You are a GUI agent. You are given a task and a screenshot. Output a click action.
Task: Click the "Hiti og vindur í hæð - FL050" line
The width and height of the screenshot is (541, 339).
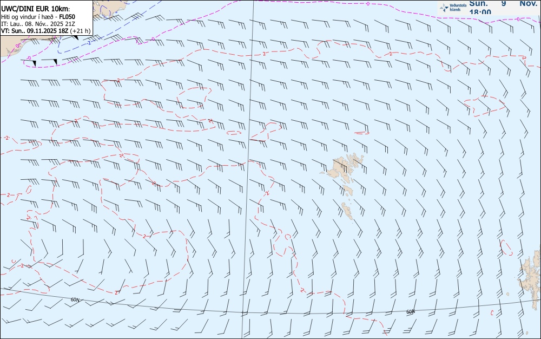pos(38,17)
